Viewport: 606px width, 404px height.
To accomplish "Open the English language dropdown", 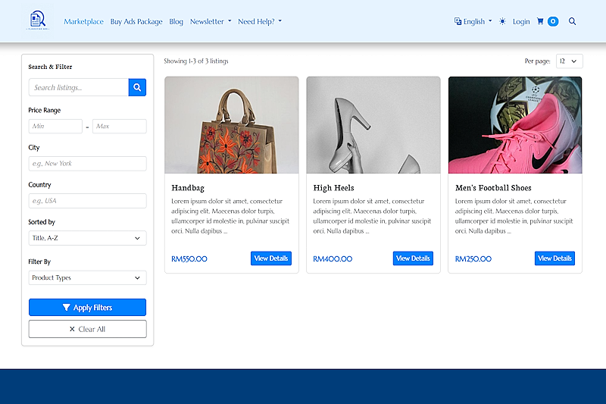I will pyautogui.click(x=473, y=21).
